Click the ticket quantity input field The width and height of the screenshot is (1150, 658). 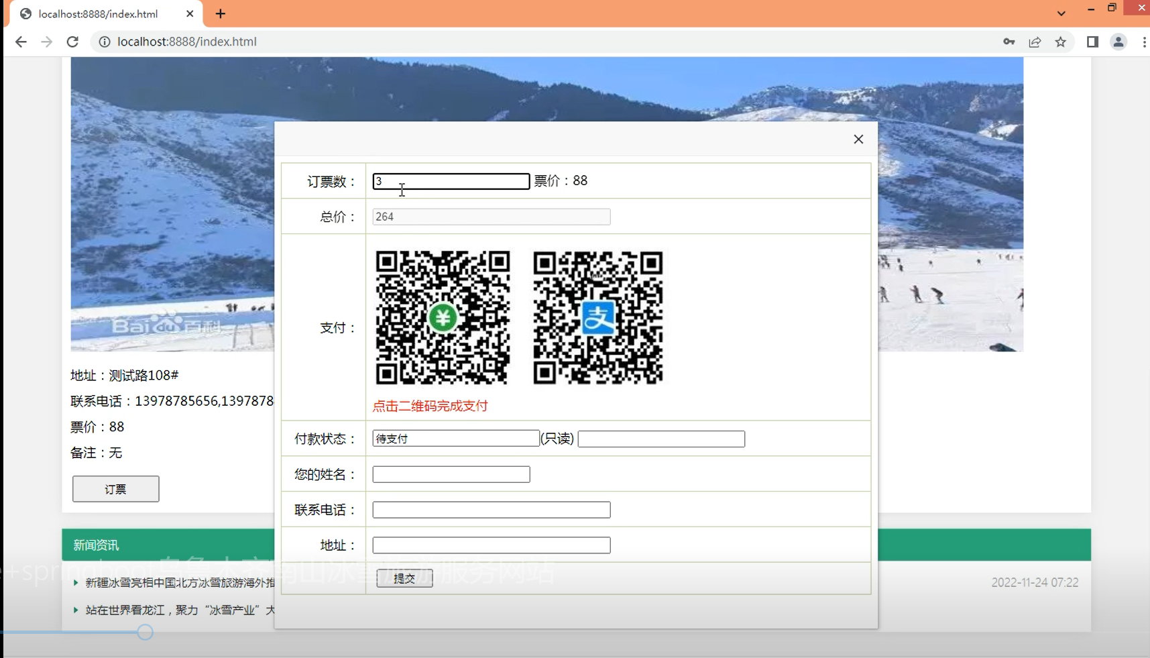point(451,181)
